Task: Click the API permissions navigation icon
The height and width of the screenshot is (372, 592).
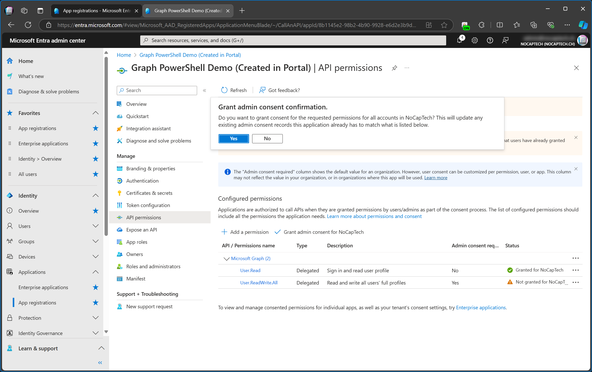Action: [120, 217]
